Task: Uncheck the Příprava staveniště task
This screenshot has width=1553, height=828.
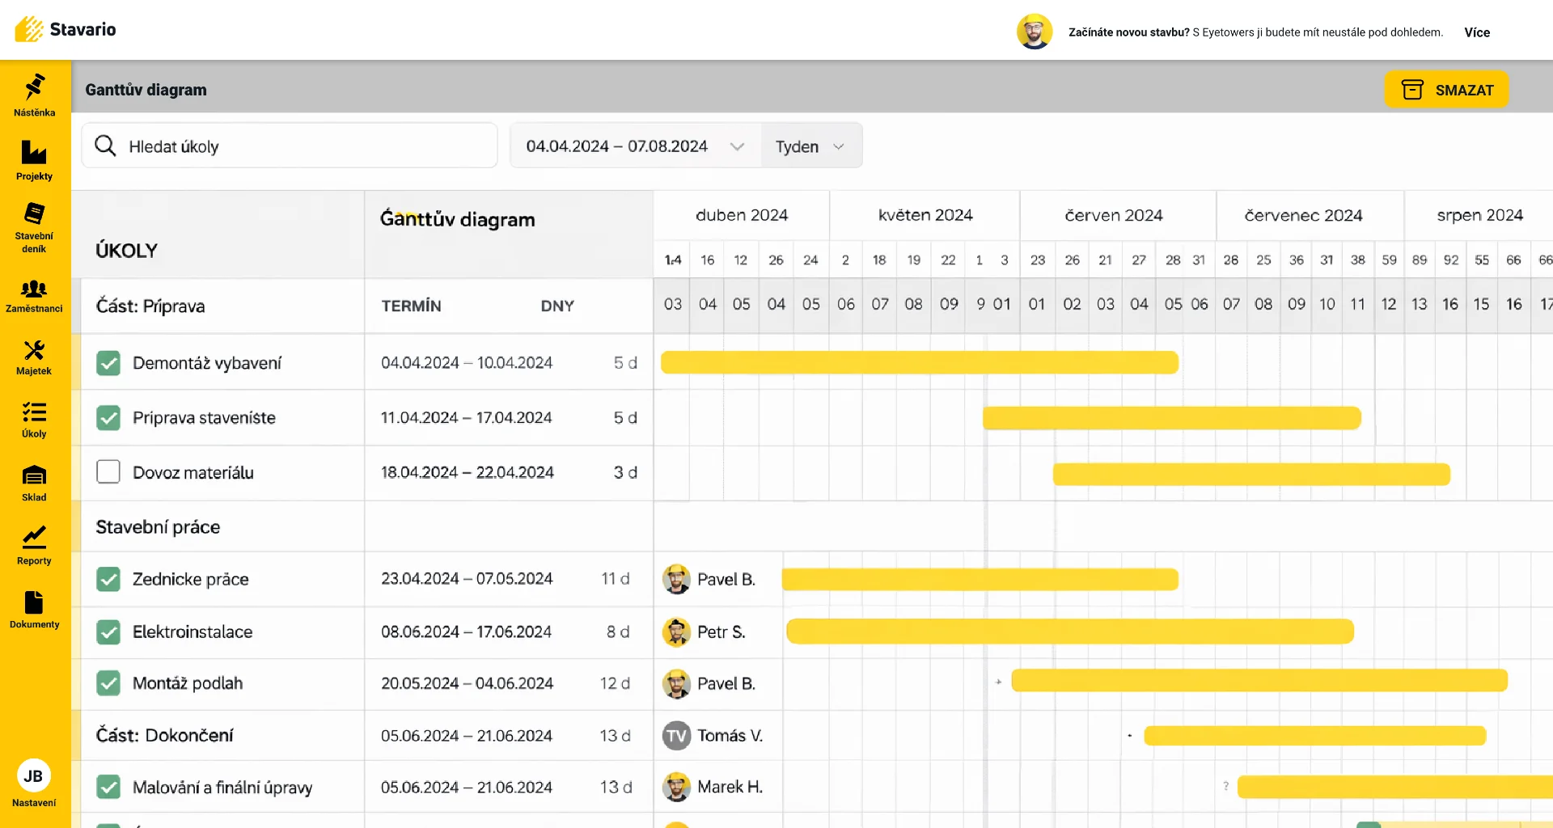Action: tap(108, 418)
